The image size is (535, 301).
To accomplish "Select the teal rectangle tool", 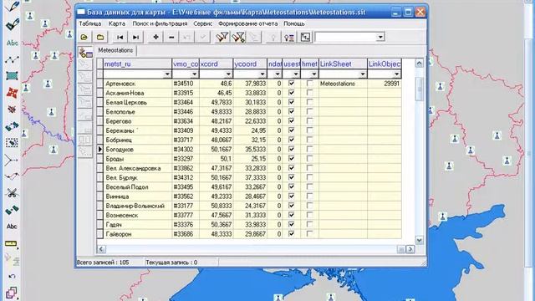I will (x=12, y=76).
